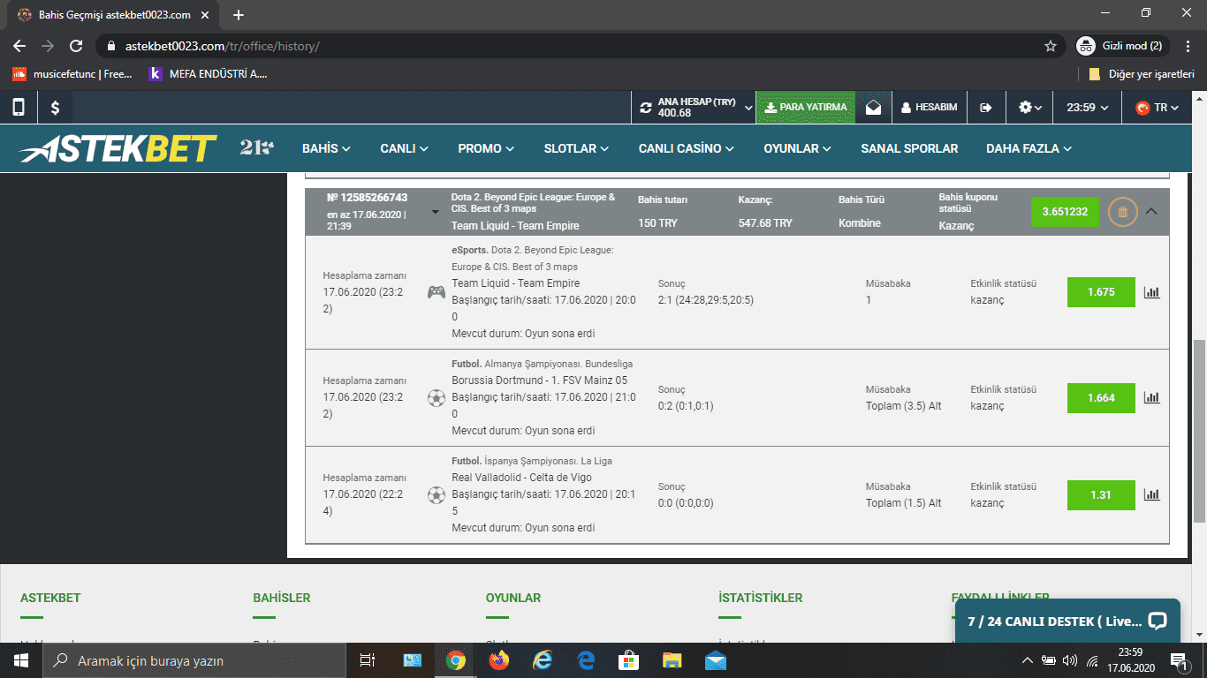Screen dimensions: 1207x678
Task: Click the volume speaker tray icon
Action: [1070, 660]
